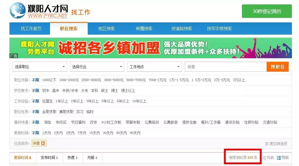This screenshot has width=299, height=166.
Task: Filter salary by 7000-1万元
Action: [157, 80]
